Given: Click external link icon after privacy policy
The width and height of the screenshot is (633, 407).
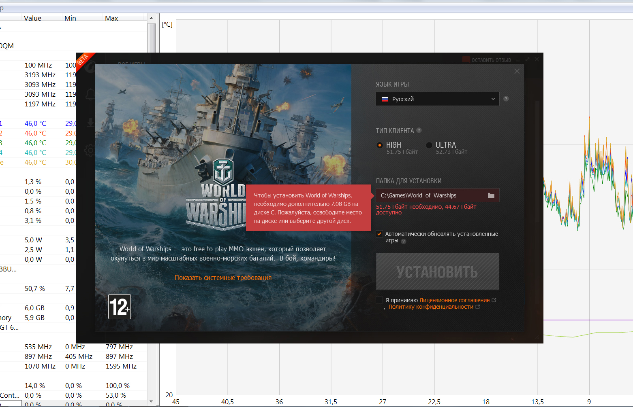Looking at the screenshot, I should coord(477,307).
